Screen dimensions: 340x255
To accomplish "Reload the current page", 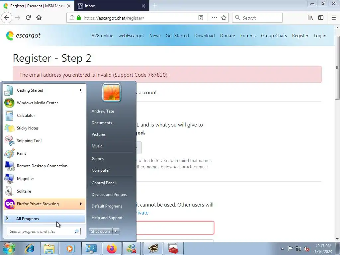I will tap(28, 18).
